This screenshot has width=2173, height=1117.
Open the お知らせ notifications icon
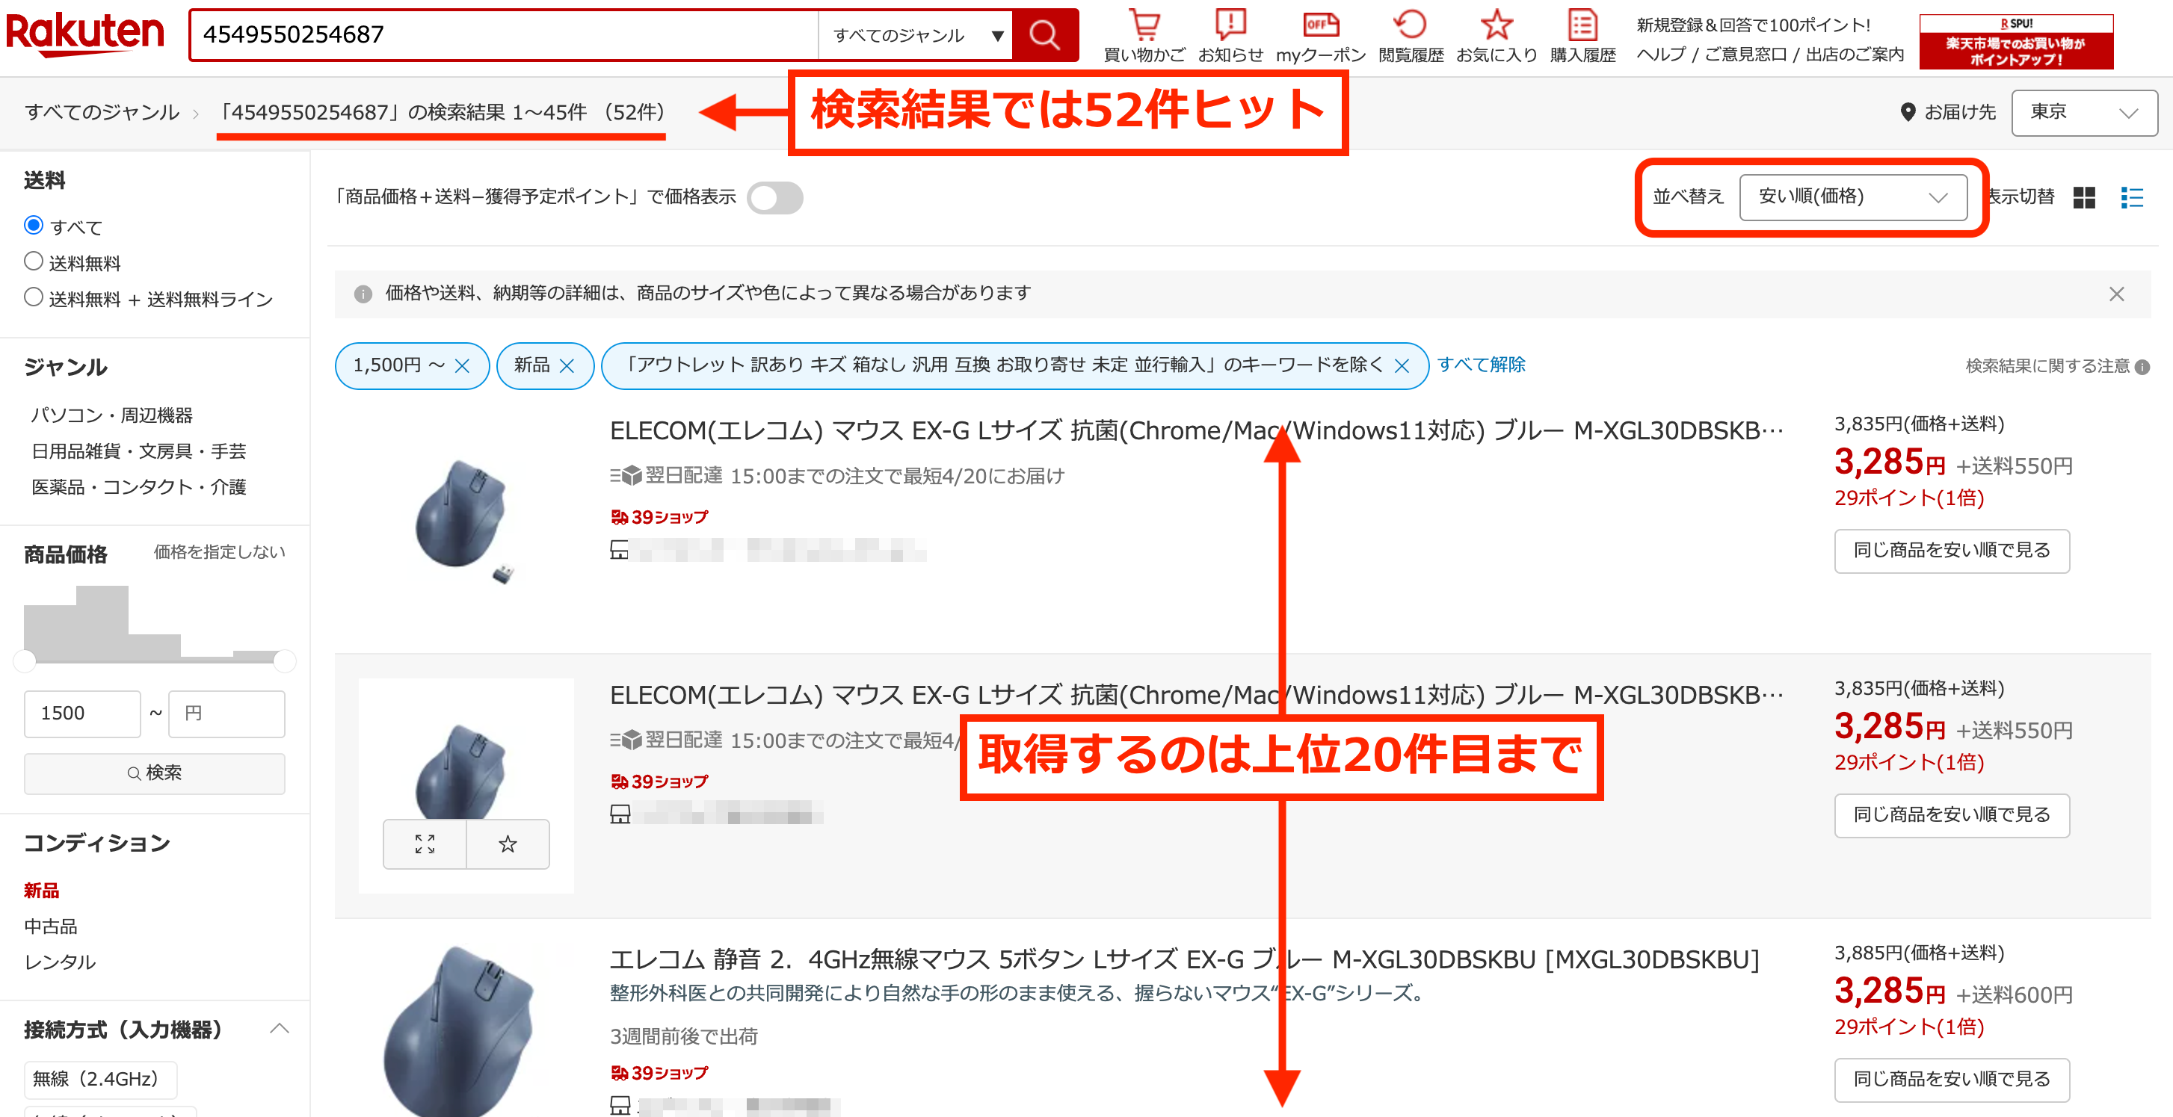click(1230, 25)
